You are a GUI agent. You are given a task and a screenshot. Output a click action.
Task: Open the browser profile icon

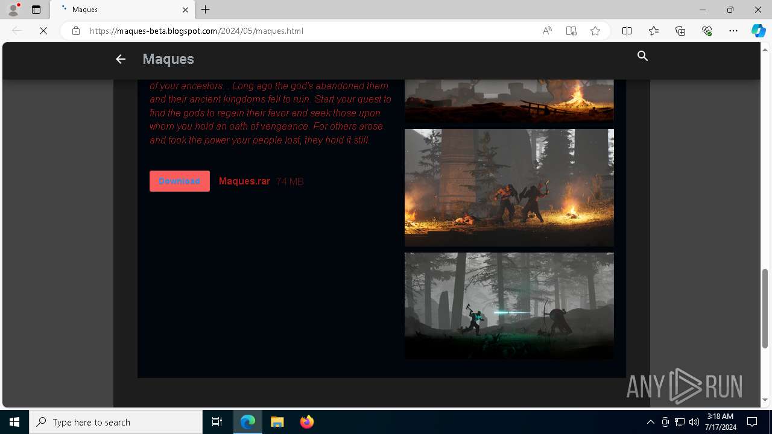pos(13,10)
